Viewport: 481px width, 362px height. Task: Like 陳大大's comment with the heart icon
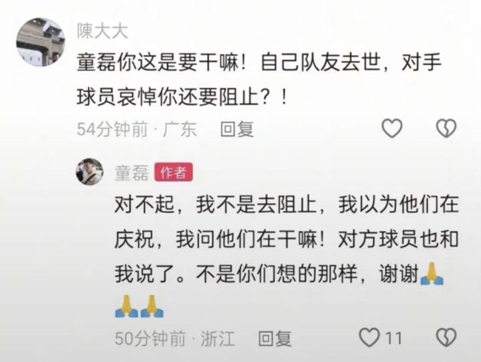click(x=391, y=128)
